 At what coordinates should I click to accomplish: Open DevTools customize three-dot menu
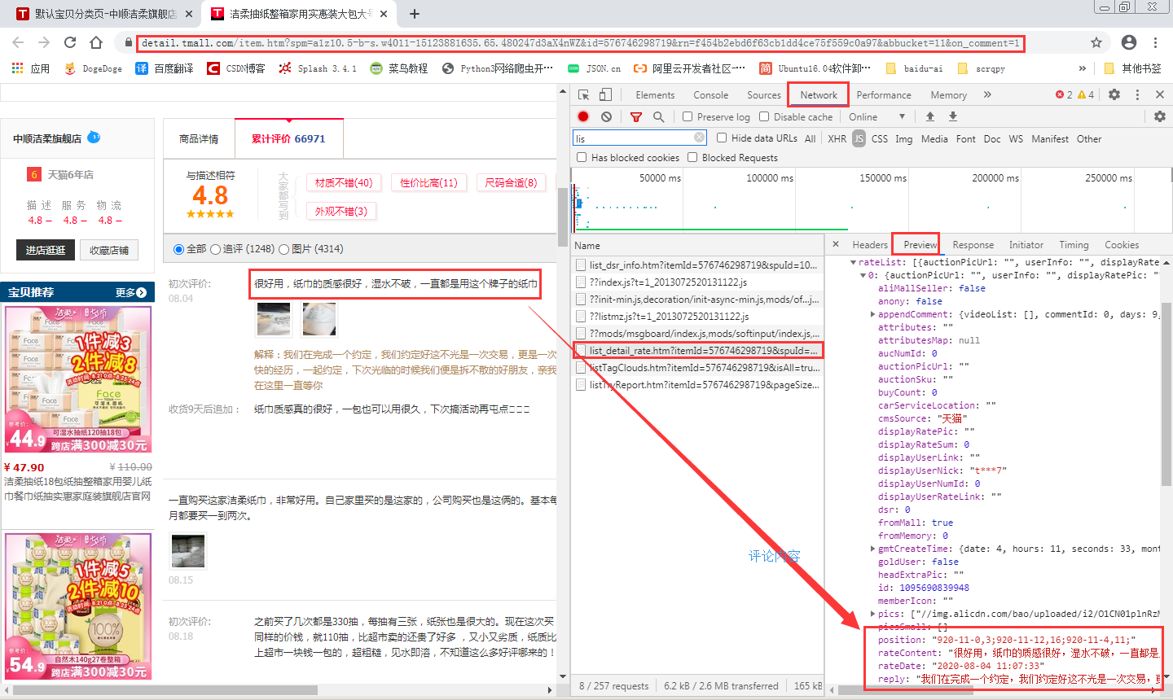[1138, 94]
